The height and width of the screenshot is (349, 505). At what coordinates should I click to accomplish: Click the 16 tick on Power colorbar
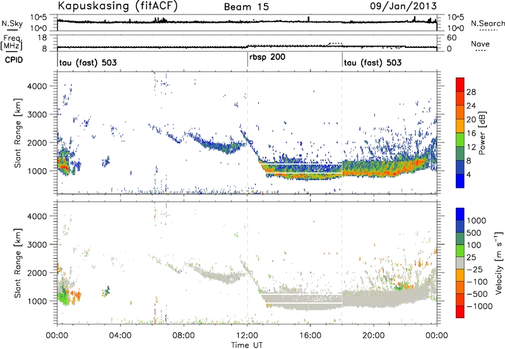pyautogui.click(x=471, y=134)
